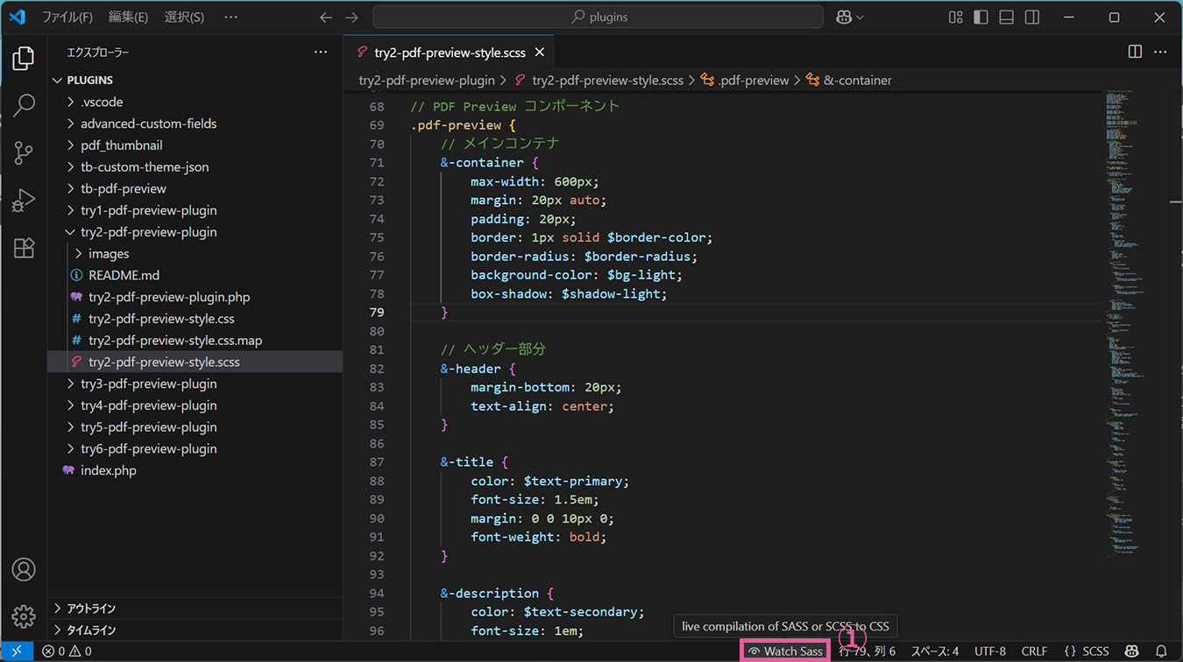Click the VS Code logo icon

(x=18, y=17)
